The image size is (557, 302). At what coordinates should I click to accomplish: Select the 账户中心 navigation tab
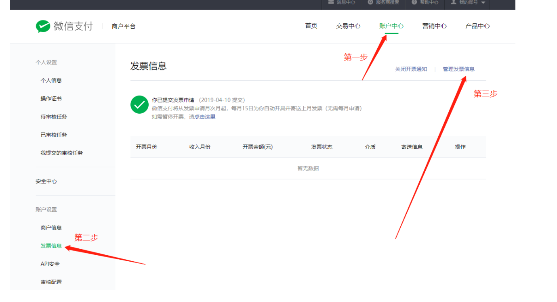point(391,26)
